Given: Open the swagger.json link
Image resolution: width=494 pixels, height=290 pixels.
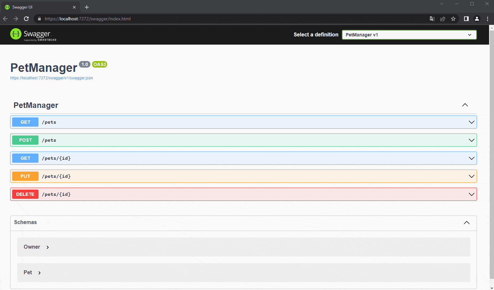Looking at the screenshot, I should pos(52,78).
